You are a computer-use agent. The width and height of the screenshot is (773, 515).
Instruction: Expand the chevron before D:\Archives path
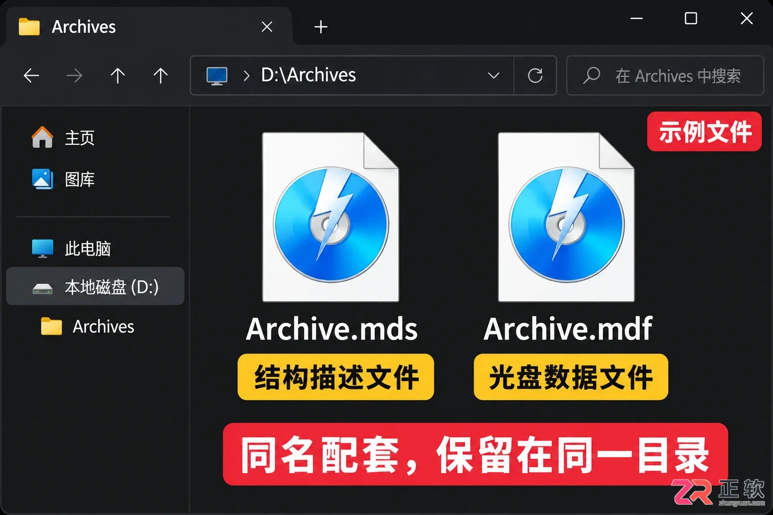coord(246,76)
